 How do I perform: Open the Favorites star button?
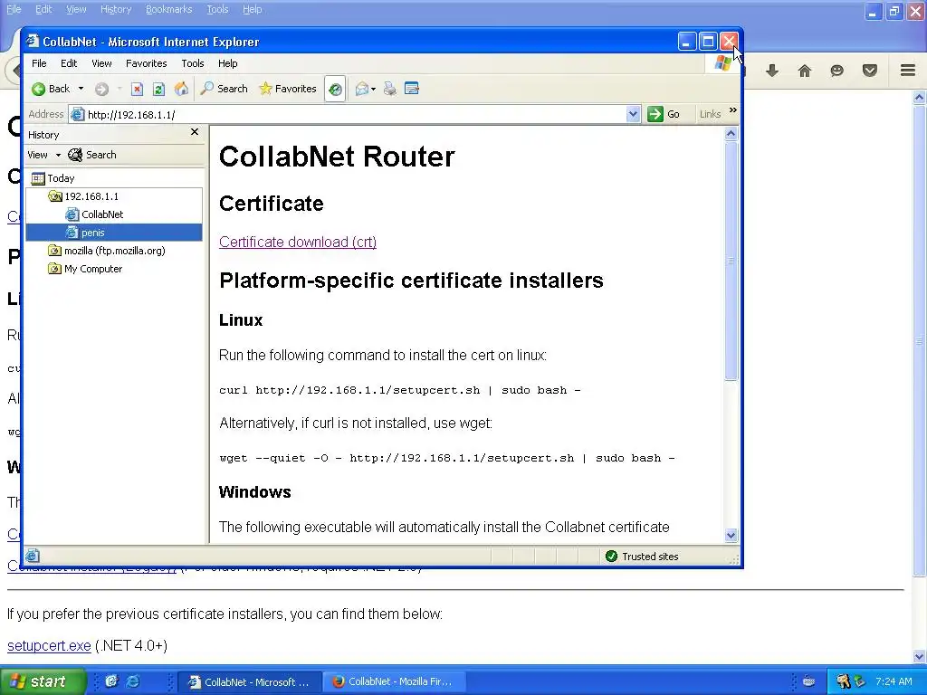288,89
